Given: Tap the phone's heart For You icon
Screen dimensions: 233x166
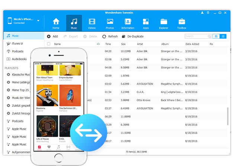Looking at the screenshot, I should click(x=49, y=147).
